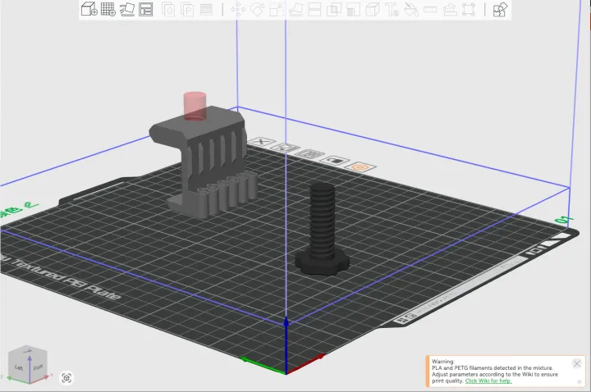591x392 pixels.
Task: Select the Seam painting cube icon
Action: point(373,9)
